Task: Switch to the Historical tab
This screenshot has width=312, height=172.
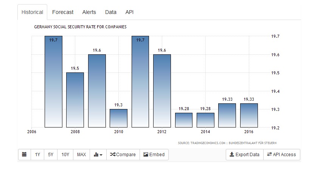Action: click(x=32, y=12)
